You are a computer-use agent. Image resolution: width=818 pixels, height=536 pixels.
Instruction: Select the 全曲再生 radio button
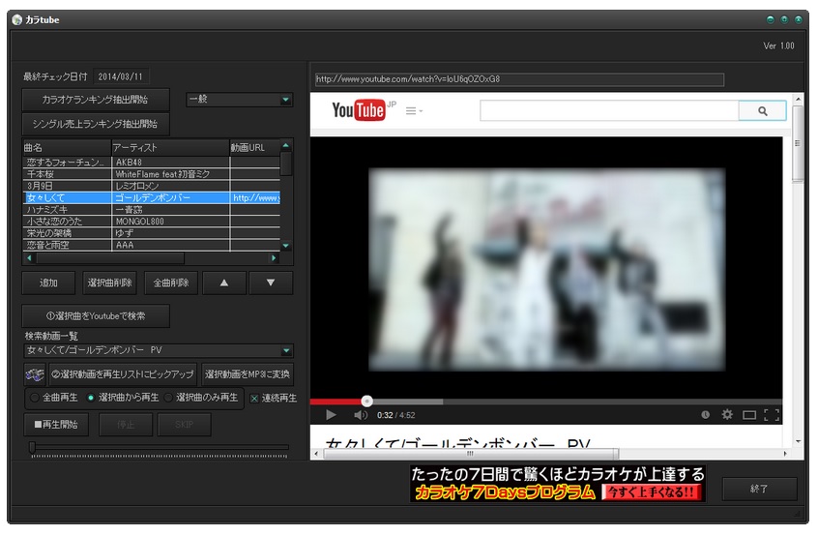tap(35, 398)
